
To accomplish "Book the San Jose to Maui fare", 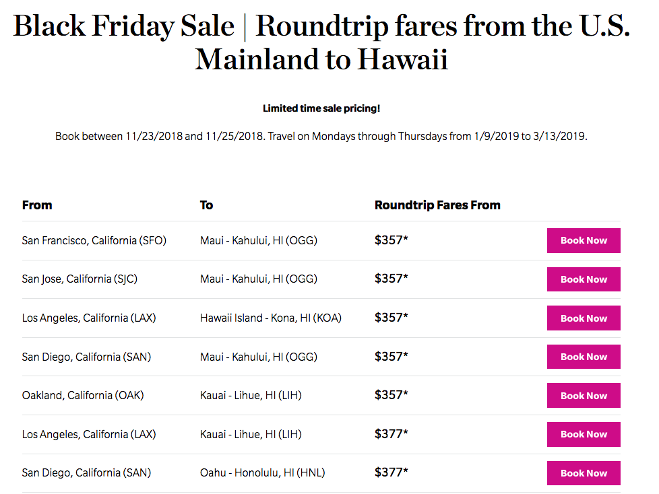I will [x=583, y=279].
